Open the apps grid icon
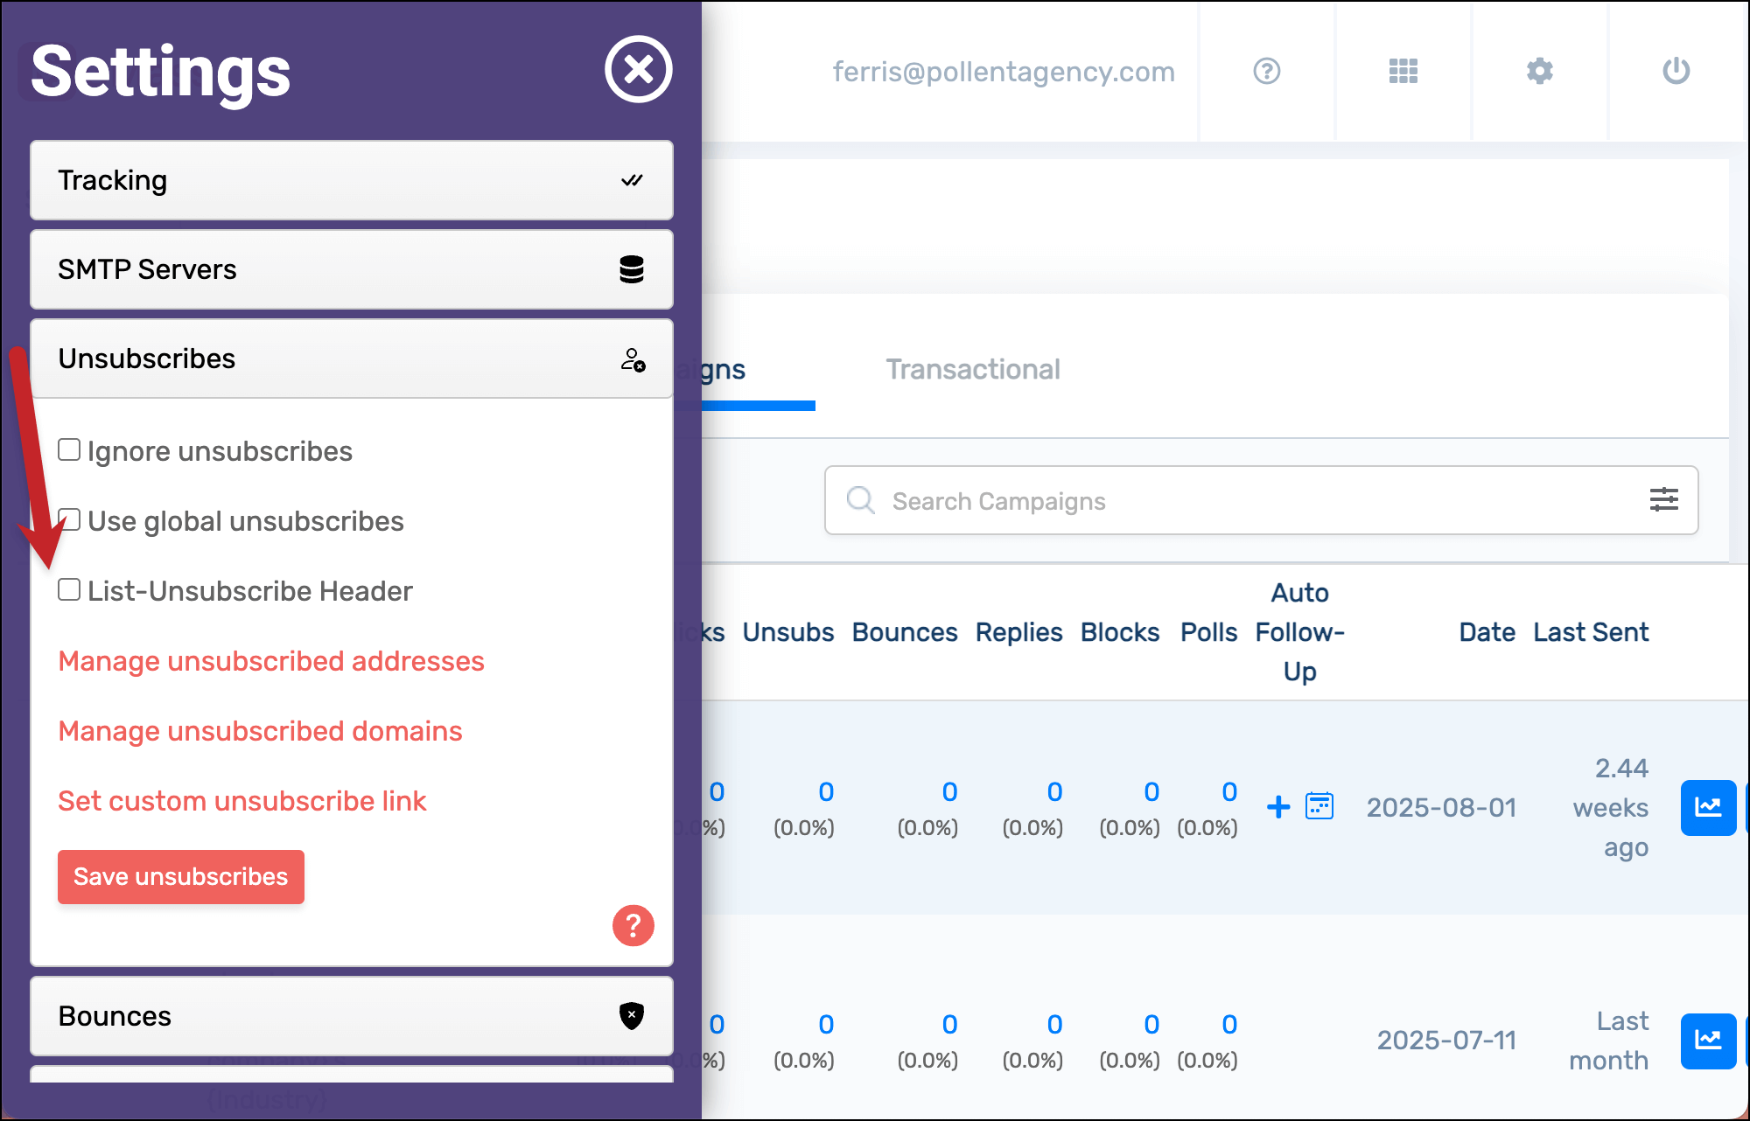The height and width of the screenshot is (1121, 1750). coord(1403,71)
